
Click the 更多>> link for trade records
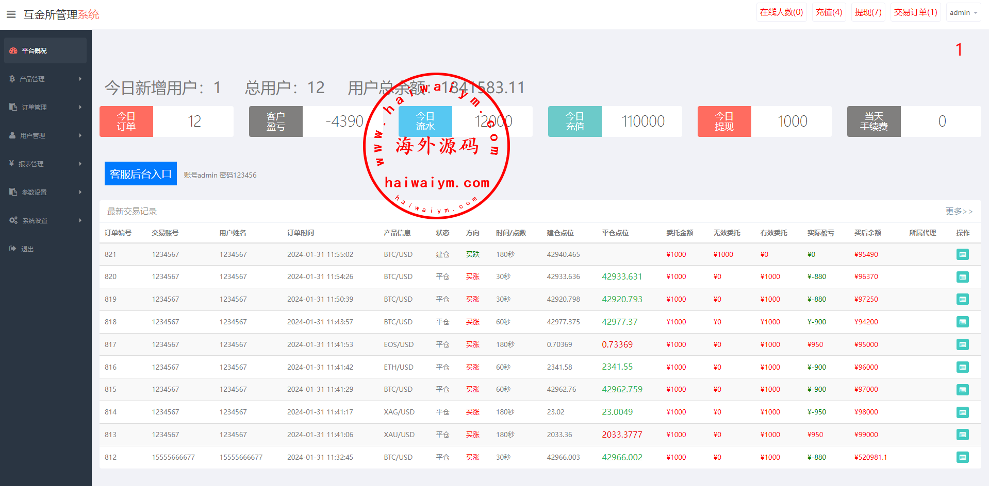959,211
